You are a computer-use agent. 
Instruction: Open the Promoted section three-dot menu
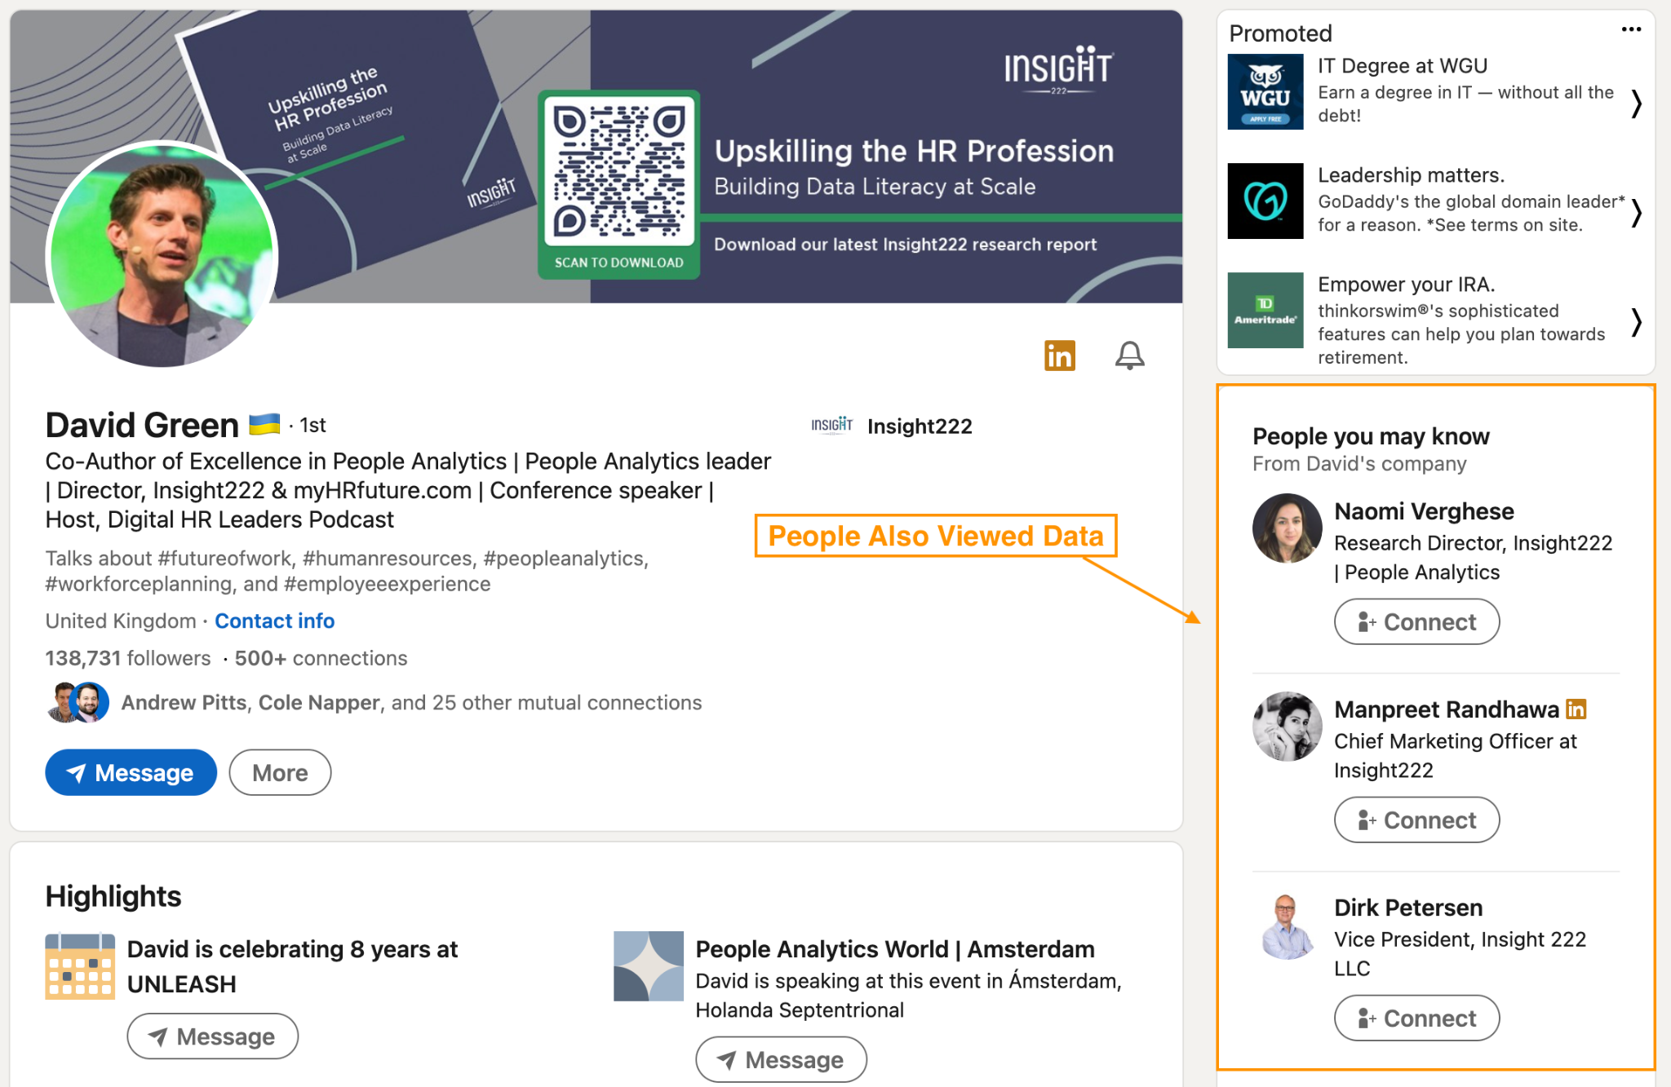point(1631,30)
